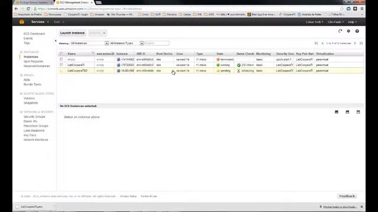
Task: Collapse the left navigation pane arrow
Action: [56, 41]
